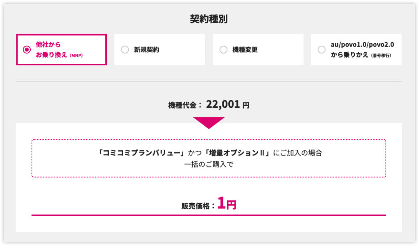
Task: Click the gray divider below contract options
Action: click(209, 81)
